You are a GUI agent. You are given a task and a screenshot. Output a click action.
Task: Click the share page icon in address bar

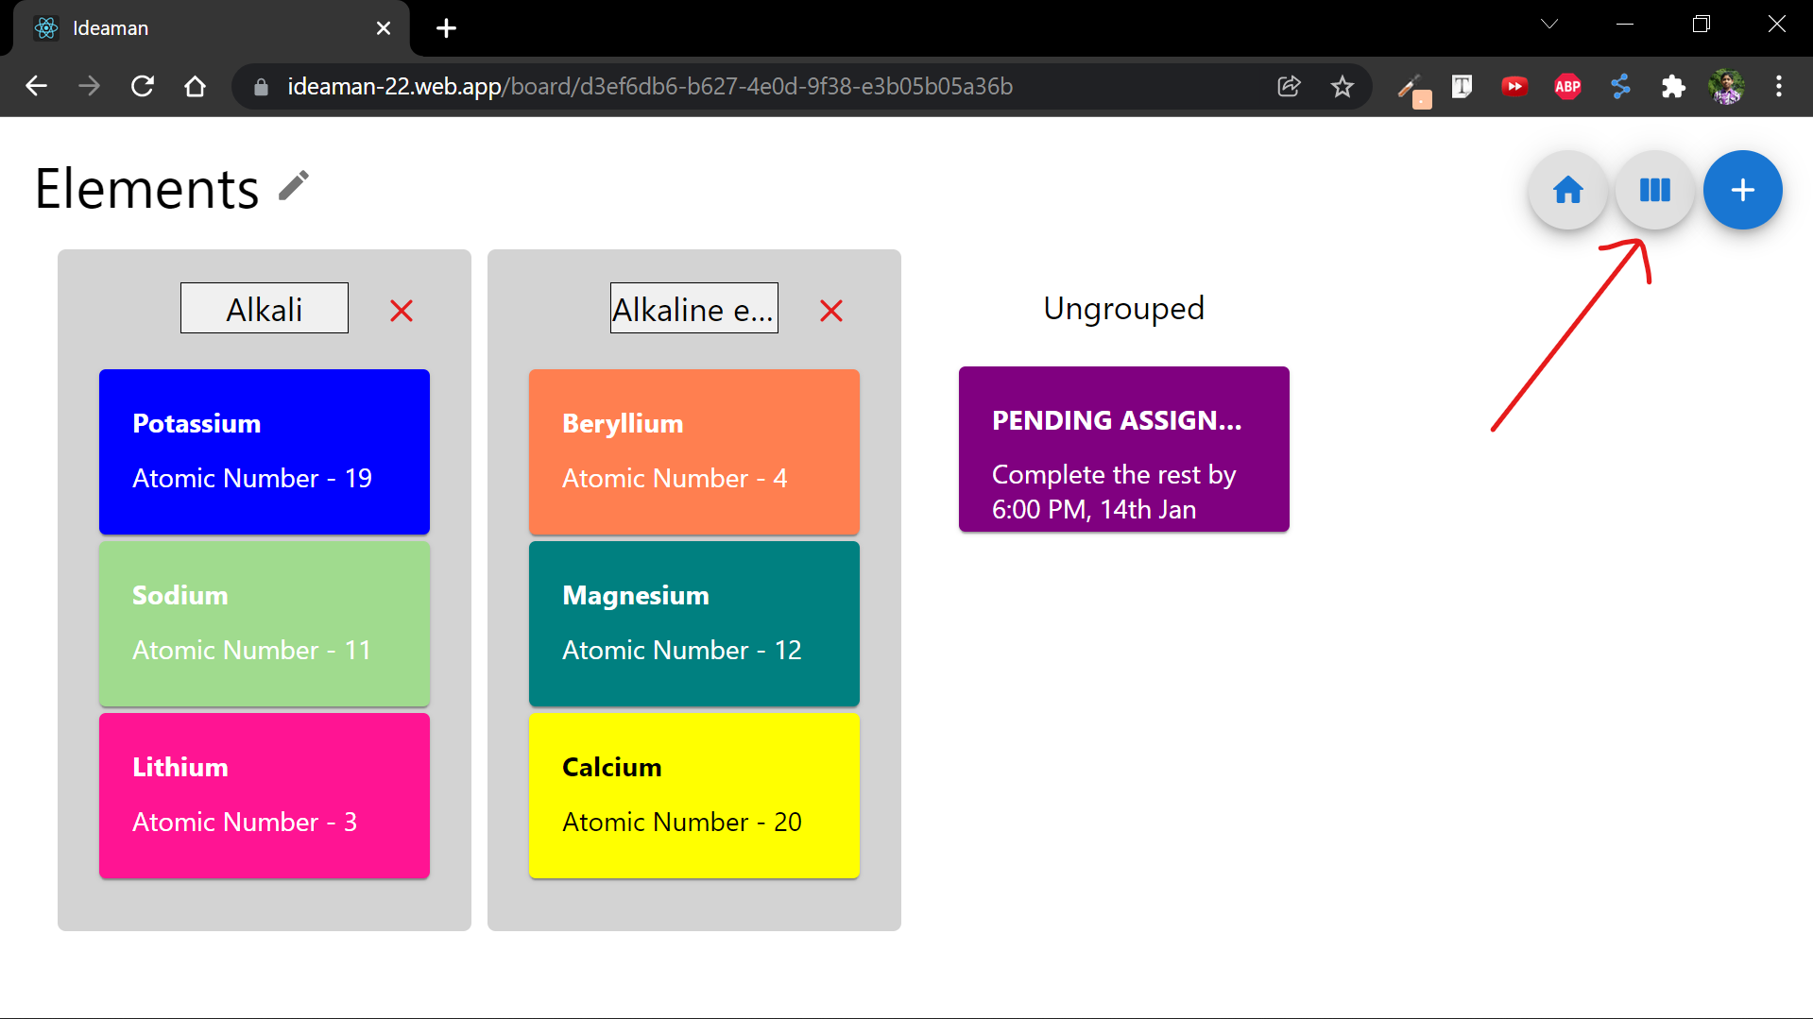[x=1289, y=86]
